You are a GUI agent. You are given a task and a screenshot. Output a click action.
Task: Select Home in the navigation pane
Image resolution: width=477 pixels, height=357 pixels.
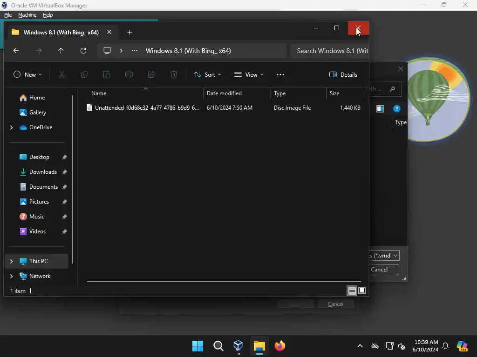coord(37,98)
